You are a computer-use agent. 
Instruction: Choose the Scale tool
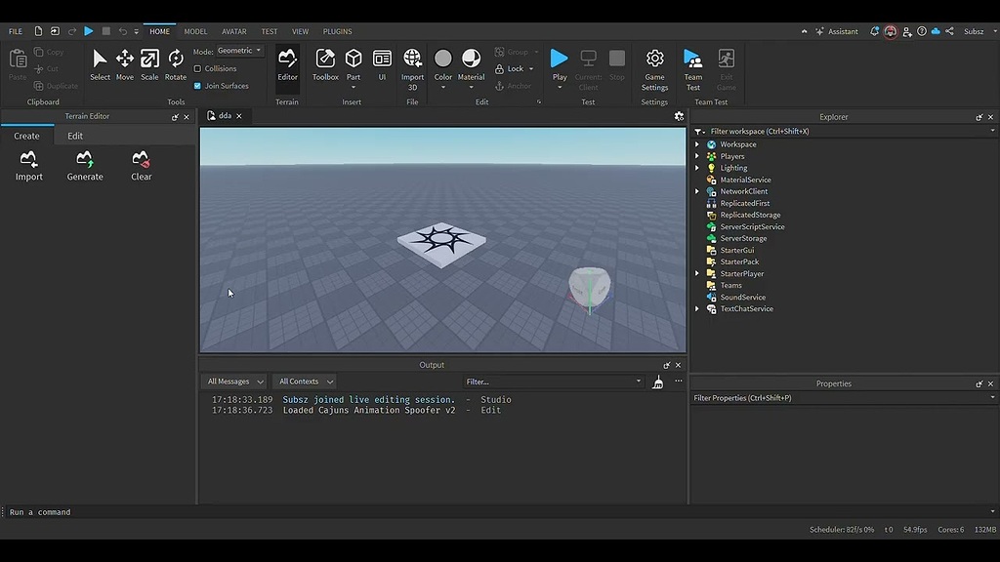tap(149, 65)
